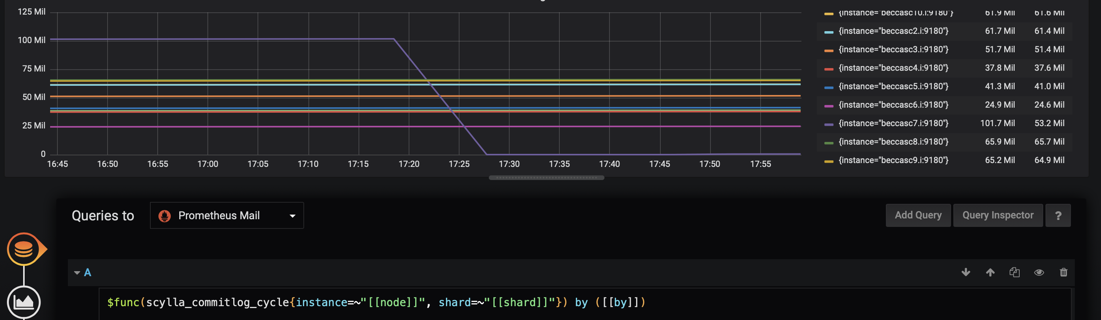This screenshot has height=320, width=1101.
Task: Open the Query Inspector
Action: pyautogui.click(x=998, y=215)
